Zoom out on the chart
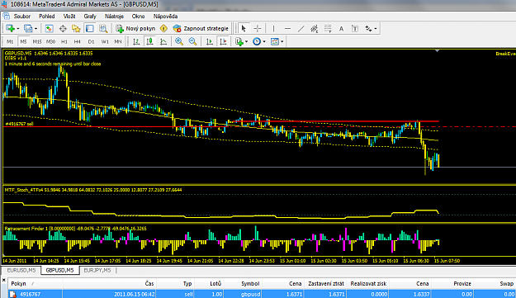 point(192,41)
